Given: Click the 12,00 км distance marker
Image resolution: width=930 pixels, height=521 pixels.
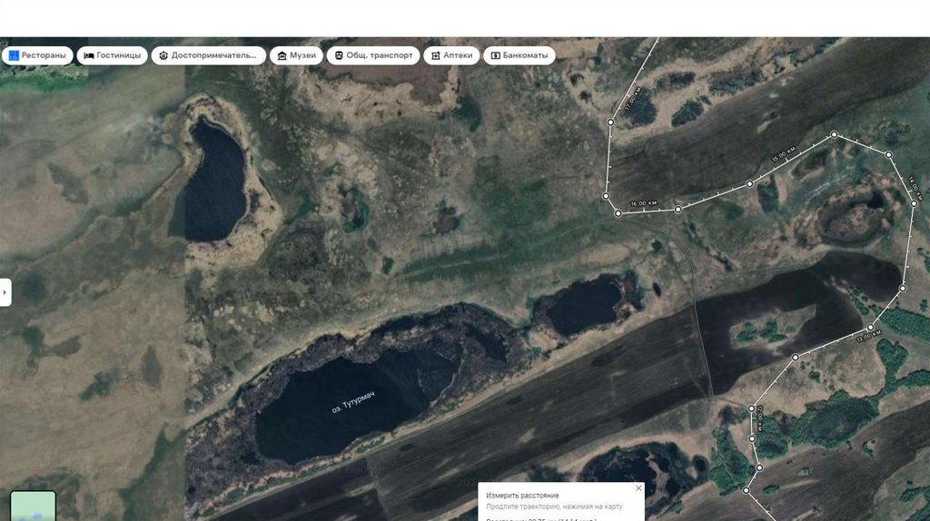Looking at the screenshot, I should [760, 418].
